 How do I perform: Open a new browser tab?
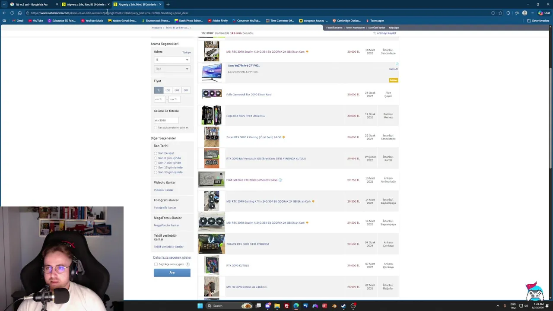(x=168, y=4)
